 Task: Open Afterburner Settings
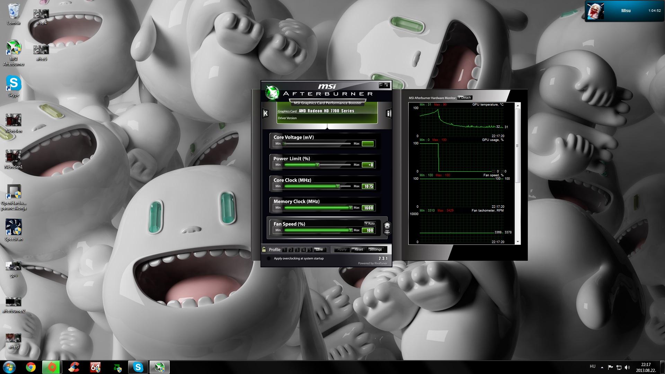pos(375,249)
